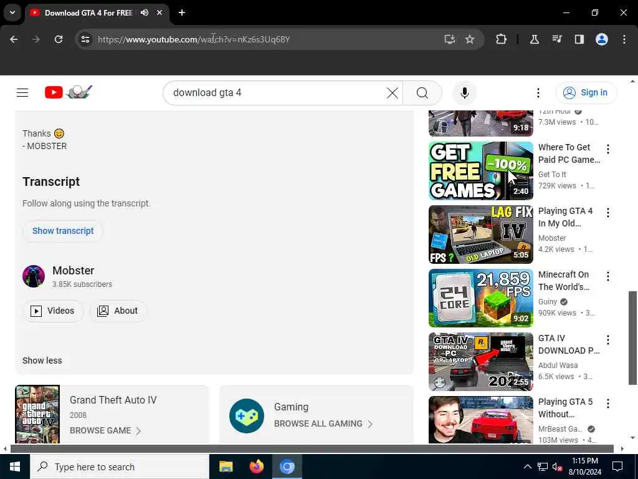
Task: Open File Explorer from the taskbar
Action: click(226, 467)
